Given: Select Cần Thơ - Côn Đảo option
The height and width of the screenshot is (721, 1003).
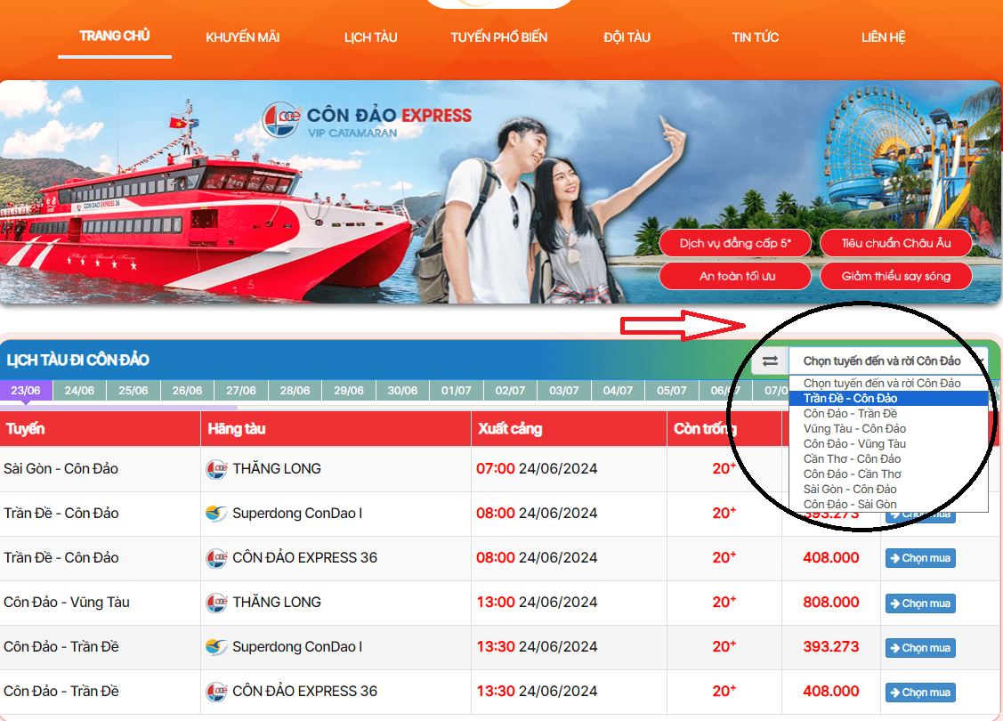Looking at the screenshot, I should 888,458.
